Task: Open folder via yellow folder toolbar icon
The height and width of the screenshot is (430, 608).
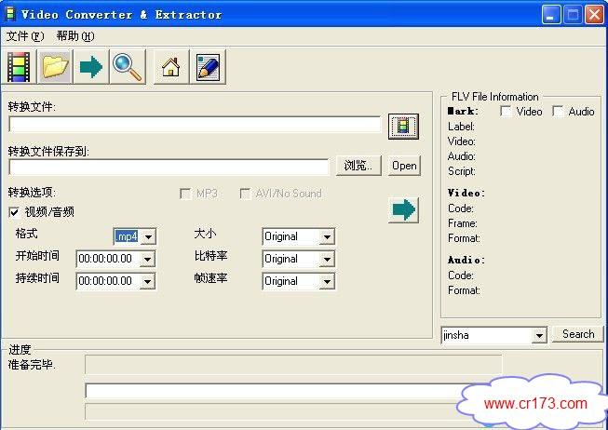Action: click(x=55, y=67)
